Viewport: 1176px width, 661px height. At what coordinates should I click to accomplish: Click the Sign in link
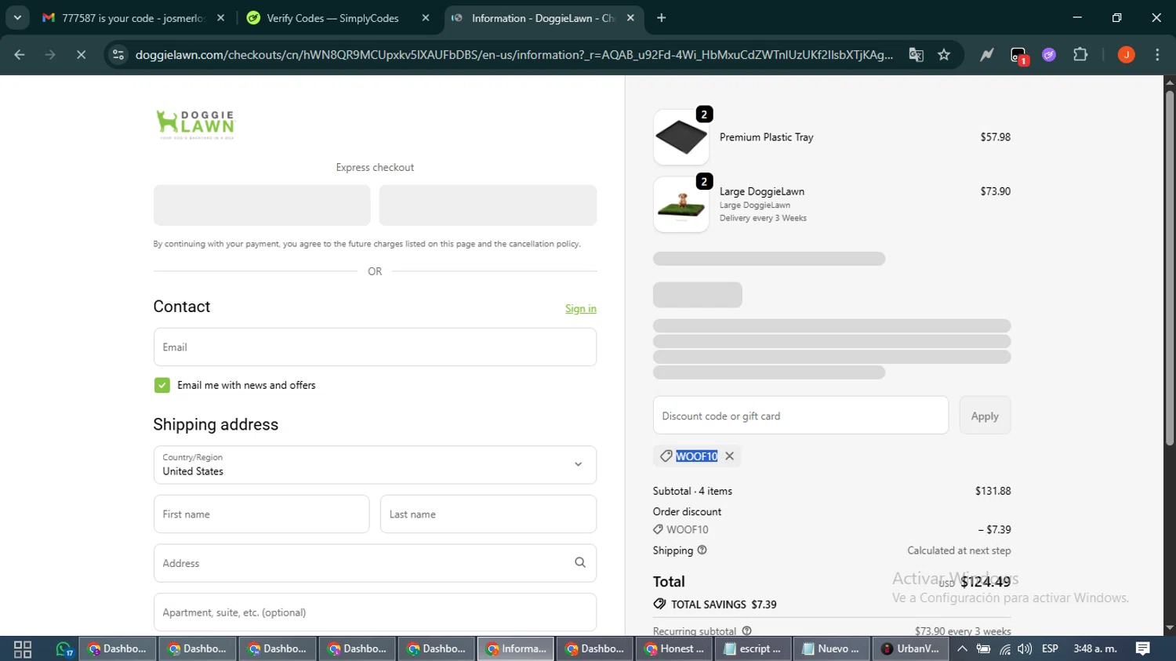click(581, 308)
